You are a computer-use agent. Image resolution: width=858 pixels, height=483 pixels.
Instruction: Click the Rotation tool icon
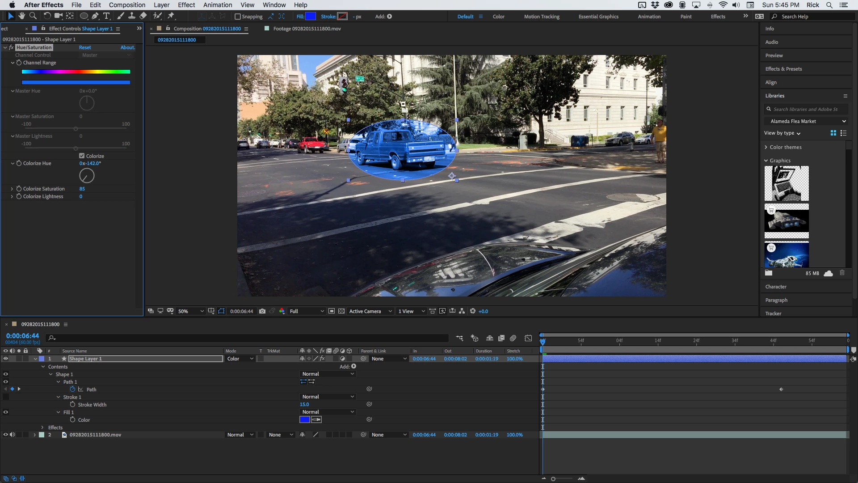(46, 16)
